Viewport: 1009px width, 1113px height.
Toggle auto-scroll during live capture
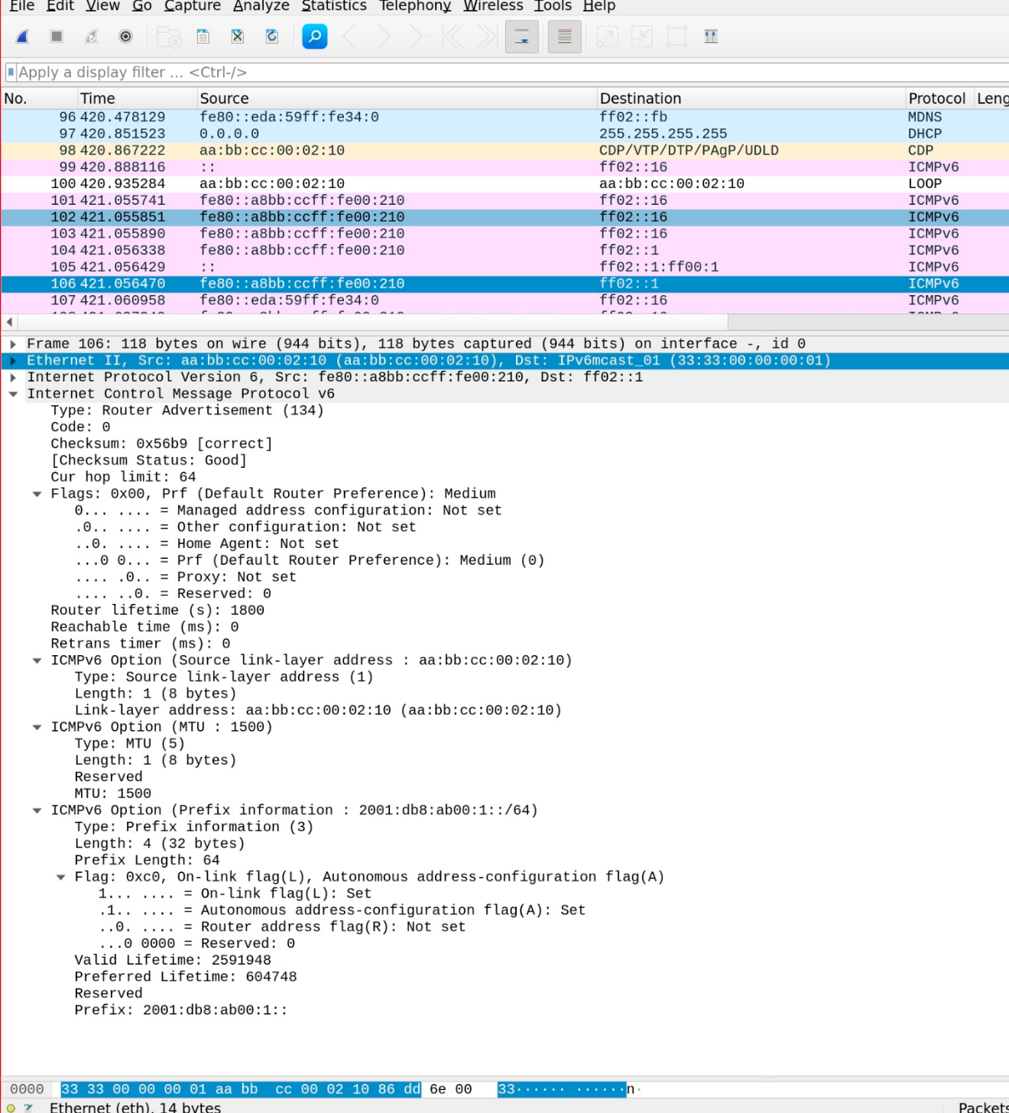(522, 37)
